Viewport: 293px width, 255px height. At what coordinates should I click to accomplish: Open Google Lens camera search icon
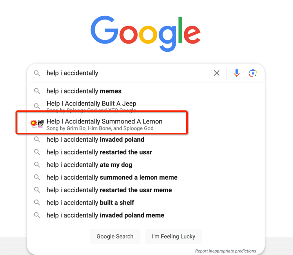pyautogui.click(x=253, y=73)
